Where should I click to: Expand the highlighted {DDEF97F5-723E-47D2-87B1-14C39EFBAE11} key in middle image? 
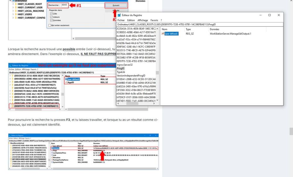tap(10, 106)
